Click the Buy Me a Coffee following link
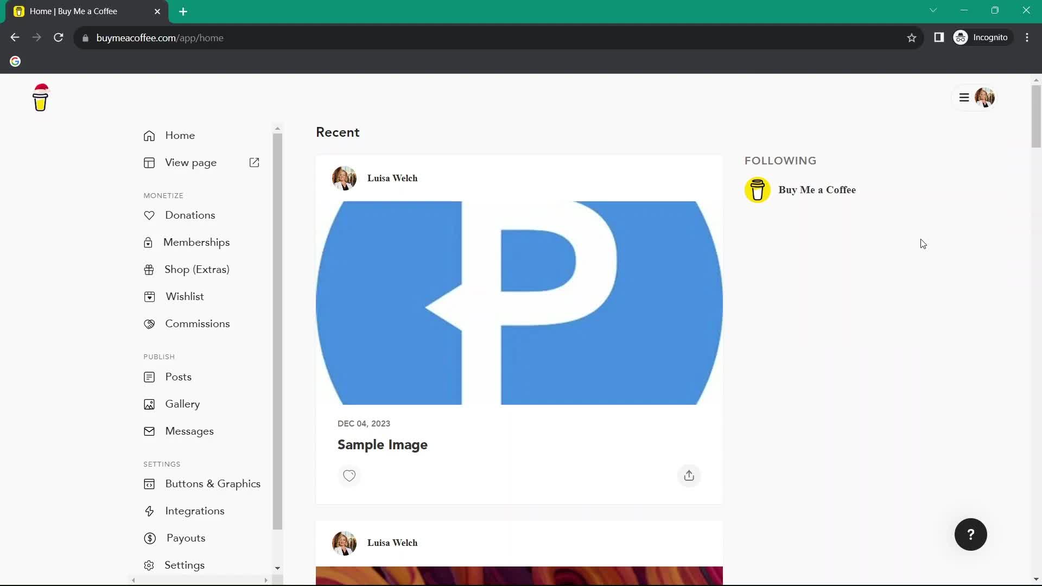1042x586 pixels. 818,189
